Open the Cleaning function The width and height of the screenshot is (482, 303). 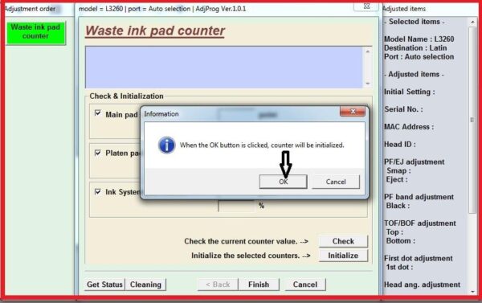point(145,285)
